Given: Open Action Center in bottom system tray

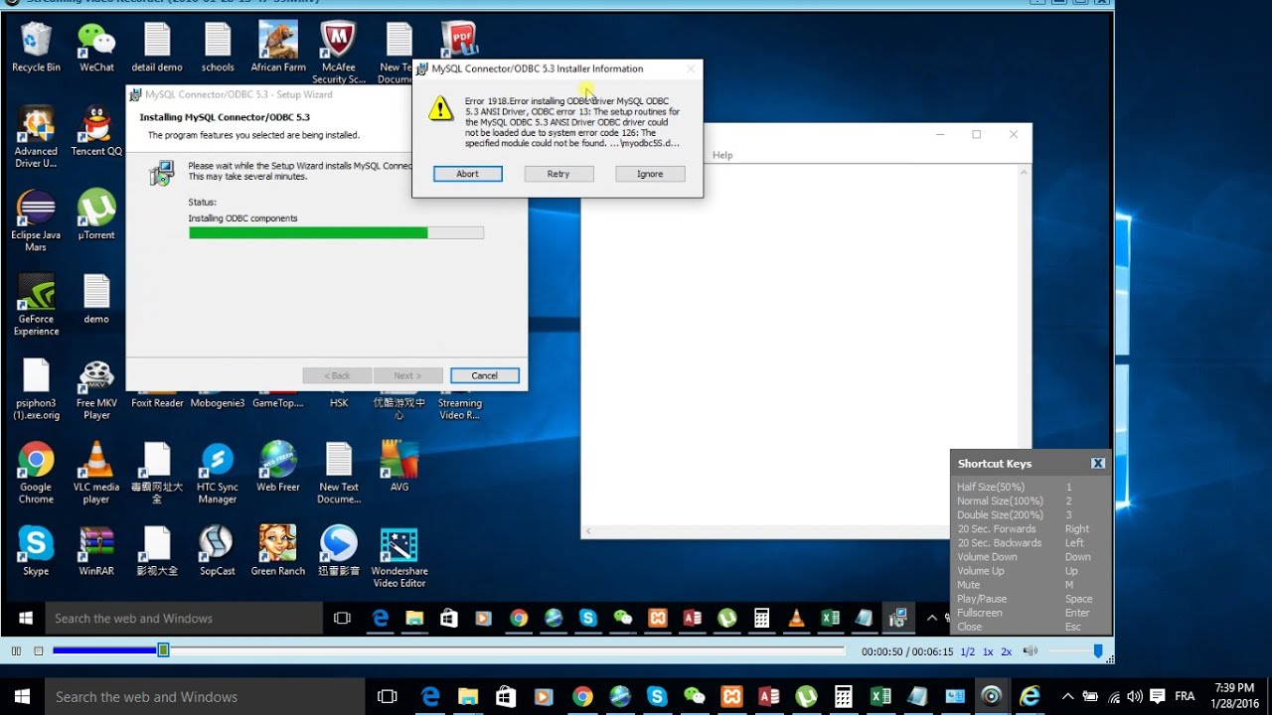Looking at the screenshot, I should (x=1158, y=696).
